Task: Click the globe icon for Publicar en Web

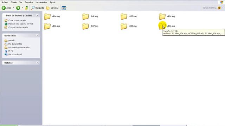Action: [x=6, y=24]
